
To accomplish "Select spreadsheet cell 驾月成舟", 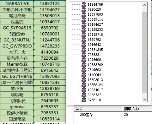I will [x=17, y=16].
